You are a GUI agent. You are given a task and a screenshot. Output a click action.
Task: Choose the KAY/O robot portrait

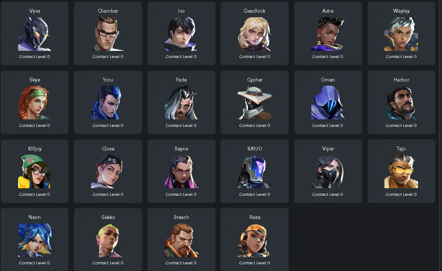pyautogui.click(x=255, y=171)
